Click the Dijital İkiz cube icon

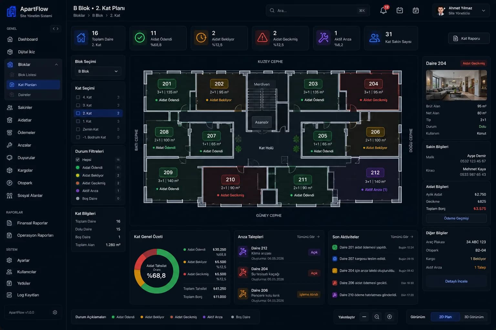point(10,52)
